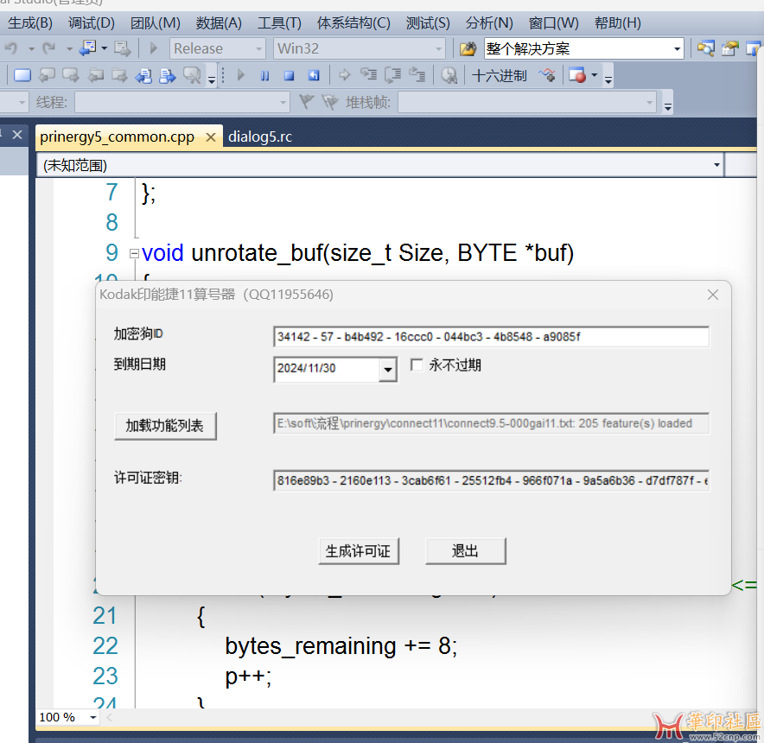
Task: Start debugging with the play arrow beside Release
Action: click(x=154, y=48)
